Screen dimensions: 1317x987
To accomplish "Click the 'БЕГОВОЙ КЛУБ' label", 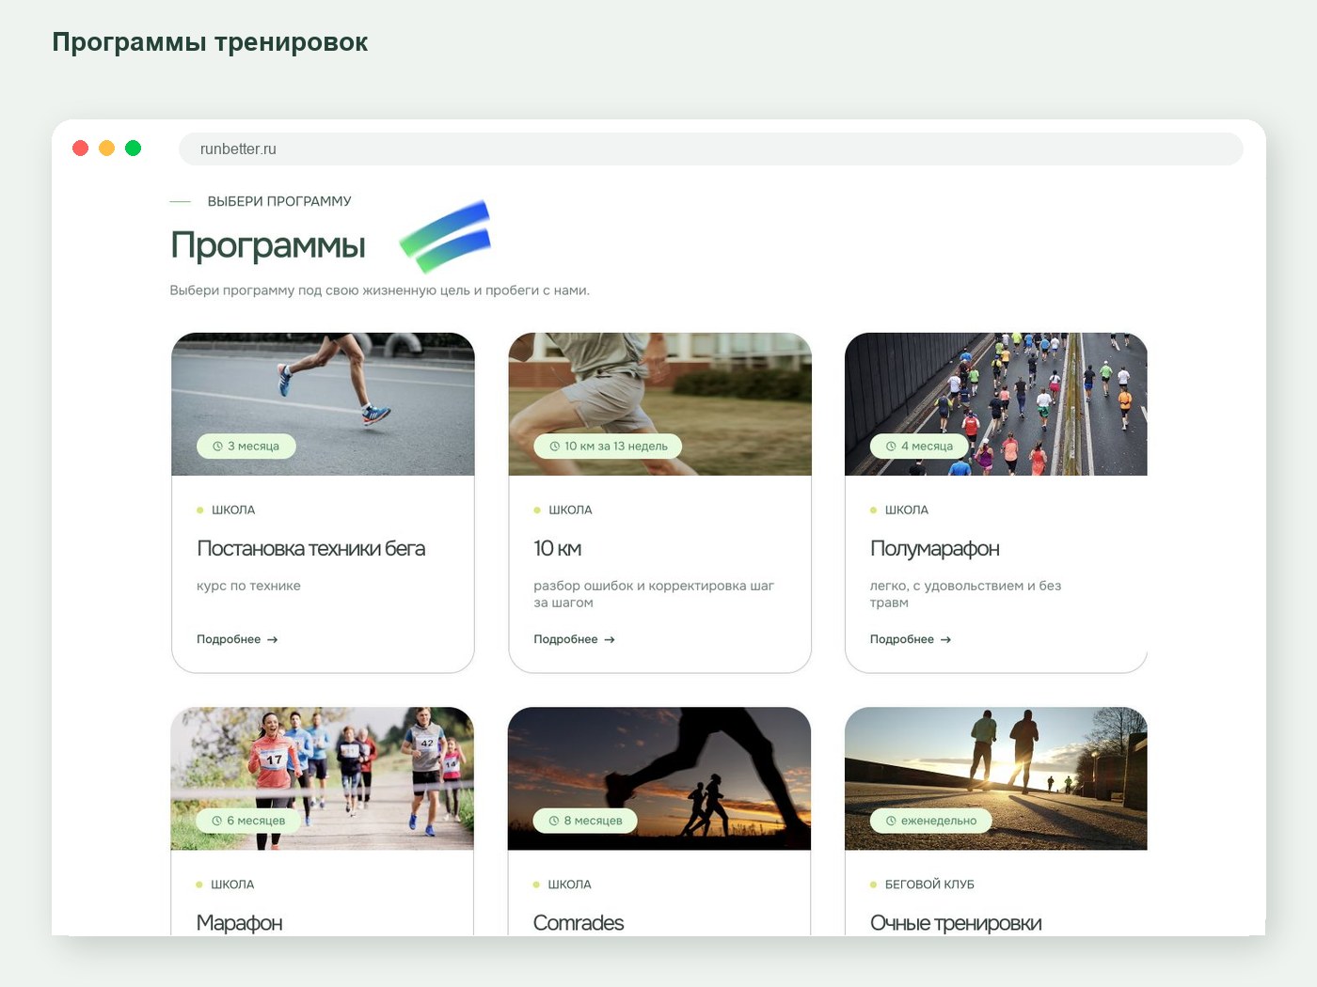I will pyautogui.click(x=929, y=885).
